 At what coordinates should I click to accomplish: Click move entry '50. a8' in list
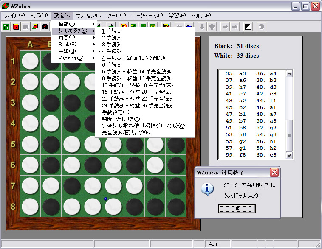[266, 121]
